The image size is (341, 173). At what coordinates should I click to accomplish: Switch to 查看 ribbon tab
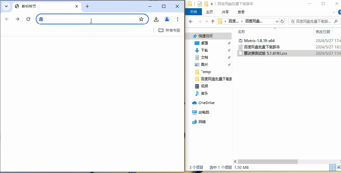pos(241,12)
